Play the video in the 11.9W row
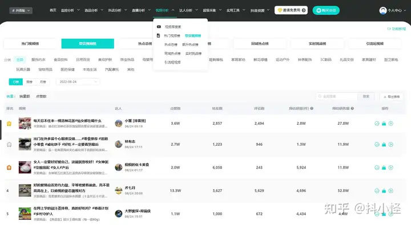Screen dimensions: 411x225 391,145
